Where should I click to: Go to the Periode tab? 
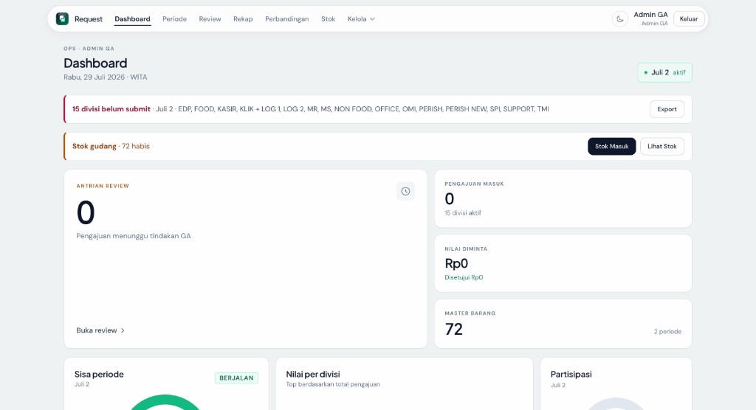(x=174, y=19)
